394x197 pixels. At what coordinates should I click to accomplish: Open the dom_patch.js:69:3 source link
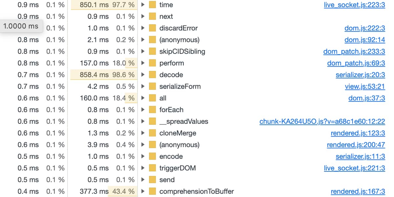[x=356, y=63]
